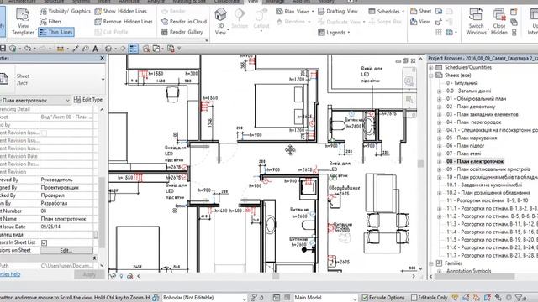This screenshot has height=302, width=538.
Task: Click Undo in quick access toolbar
Action: click(x=28, y=49)
